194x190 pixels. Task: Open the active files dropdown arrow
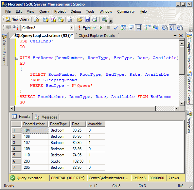(x=175, y=36)
